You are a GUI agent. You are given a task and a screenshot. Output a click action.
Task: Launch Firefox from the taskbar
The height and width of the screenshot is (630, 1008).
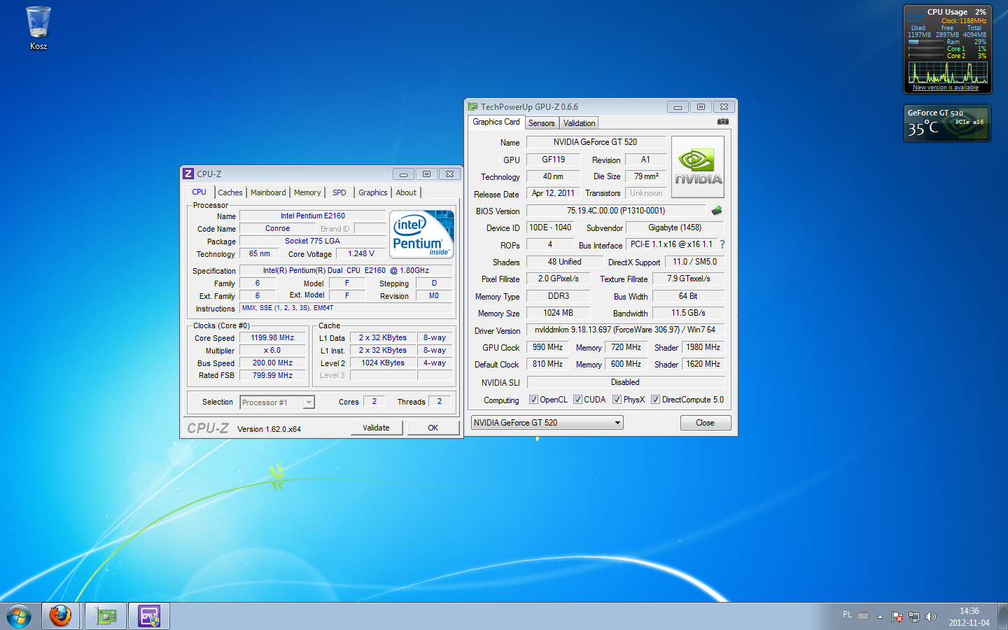pos(61,616)
